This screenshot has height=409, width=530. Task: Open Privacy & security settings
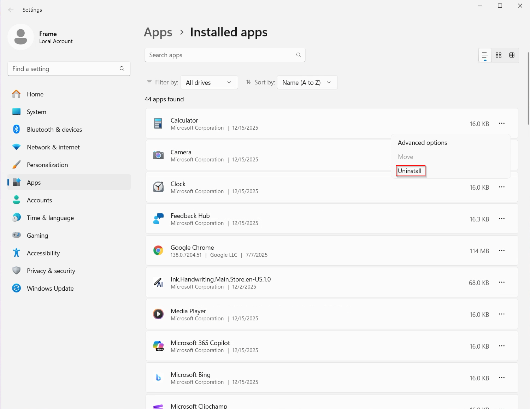[x=51, y=271]
